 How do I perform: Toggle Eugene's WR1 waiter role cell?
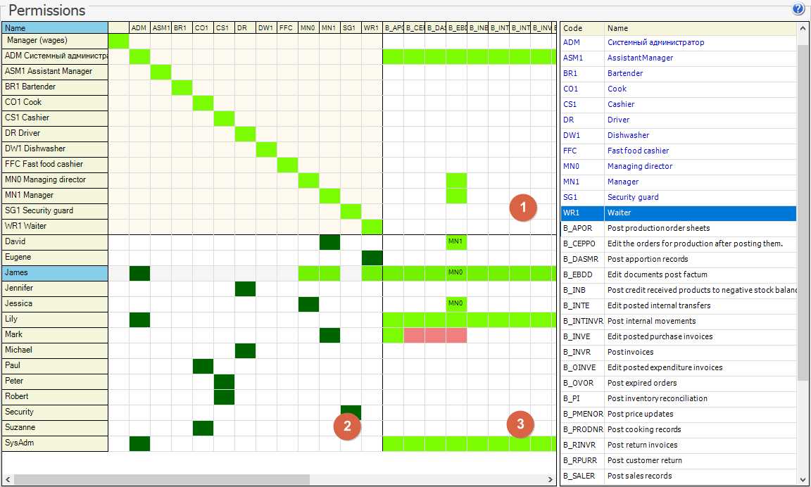coord(372,258)
